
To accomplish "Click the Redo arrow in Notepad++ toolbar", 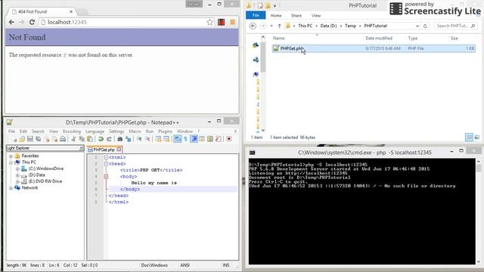I will click(x=109, y=139).
